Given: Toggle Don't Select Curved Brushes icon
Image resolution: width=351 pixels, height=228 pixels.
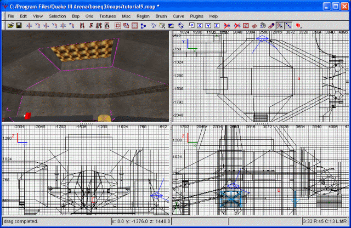Looking at the screenshot, I should click(x=237, y=26).
